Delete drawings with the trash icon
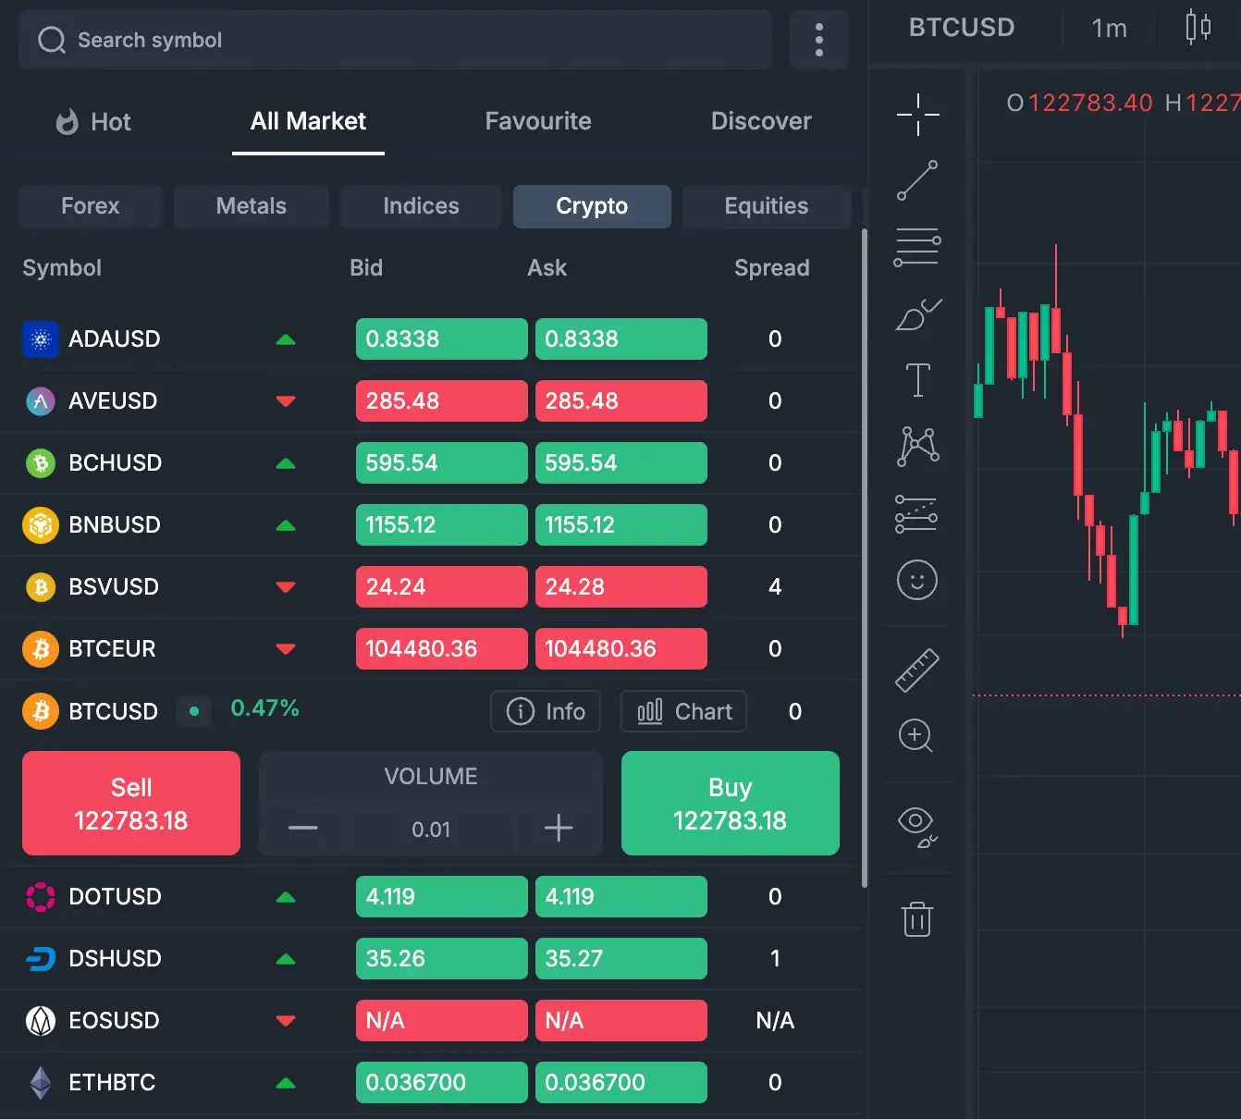 tap(917, 919)
